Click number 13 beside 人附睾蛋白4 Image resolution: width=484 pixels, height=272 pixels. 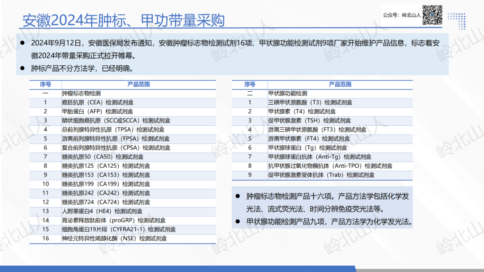click(x=45, y=211)
